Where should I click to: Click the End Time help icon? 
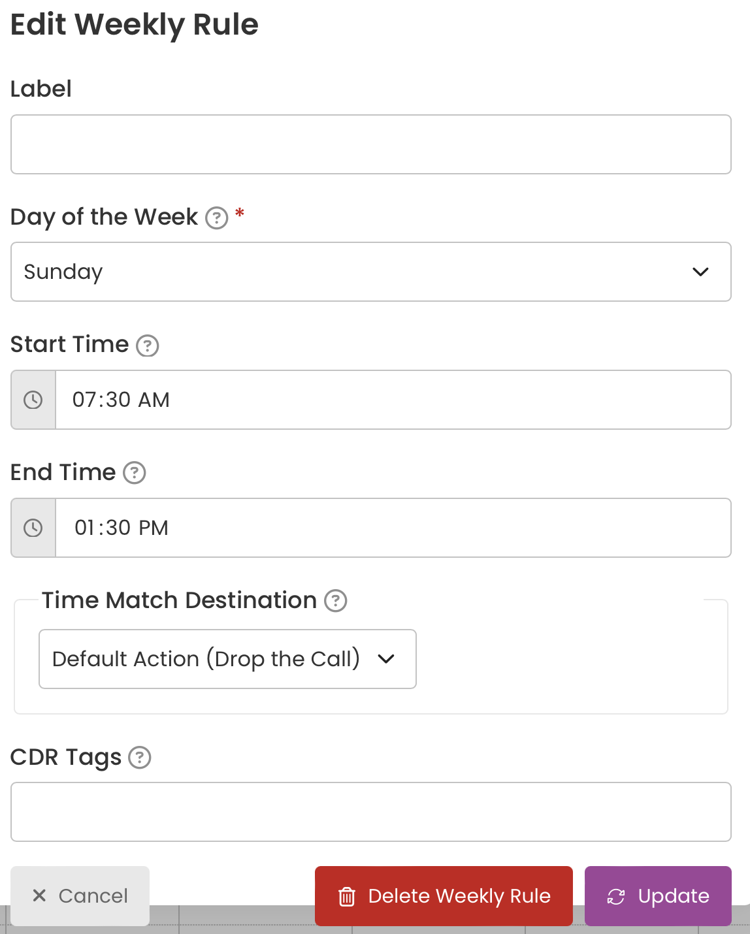pos(135,472)
